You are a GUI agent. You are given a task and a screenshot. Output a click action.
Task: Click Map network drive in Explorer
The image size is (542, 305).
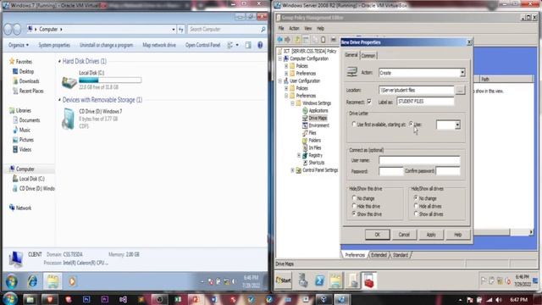point(159,45)
